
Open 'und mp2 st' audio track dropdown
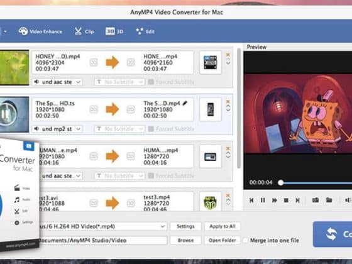(x=57, y=129)
